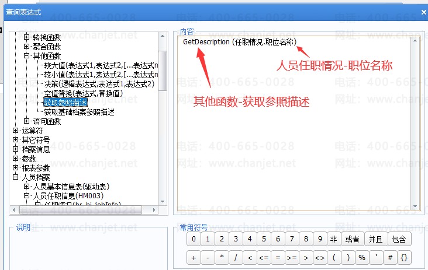Insert the left parenthesis symbol
Screen dimensions: 428x270
click(x=334, y=257)
